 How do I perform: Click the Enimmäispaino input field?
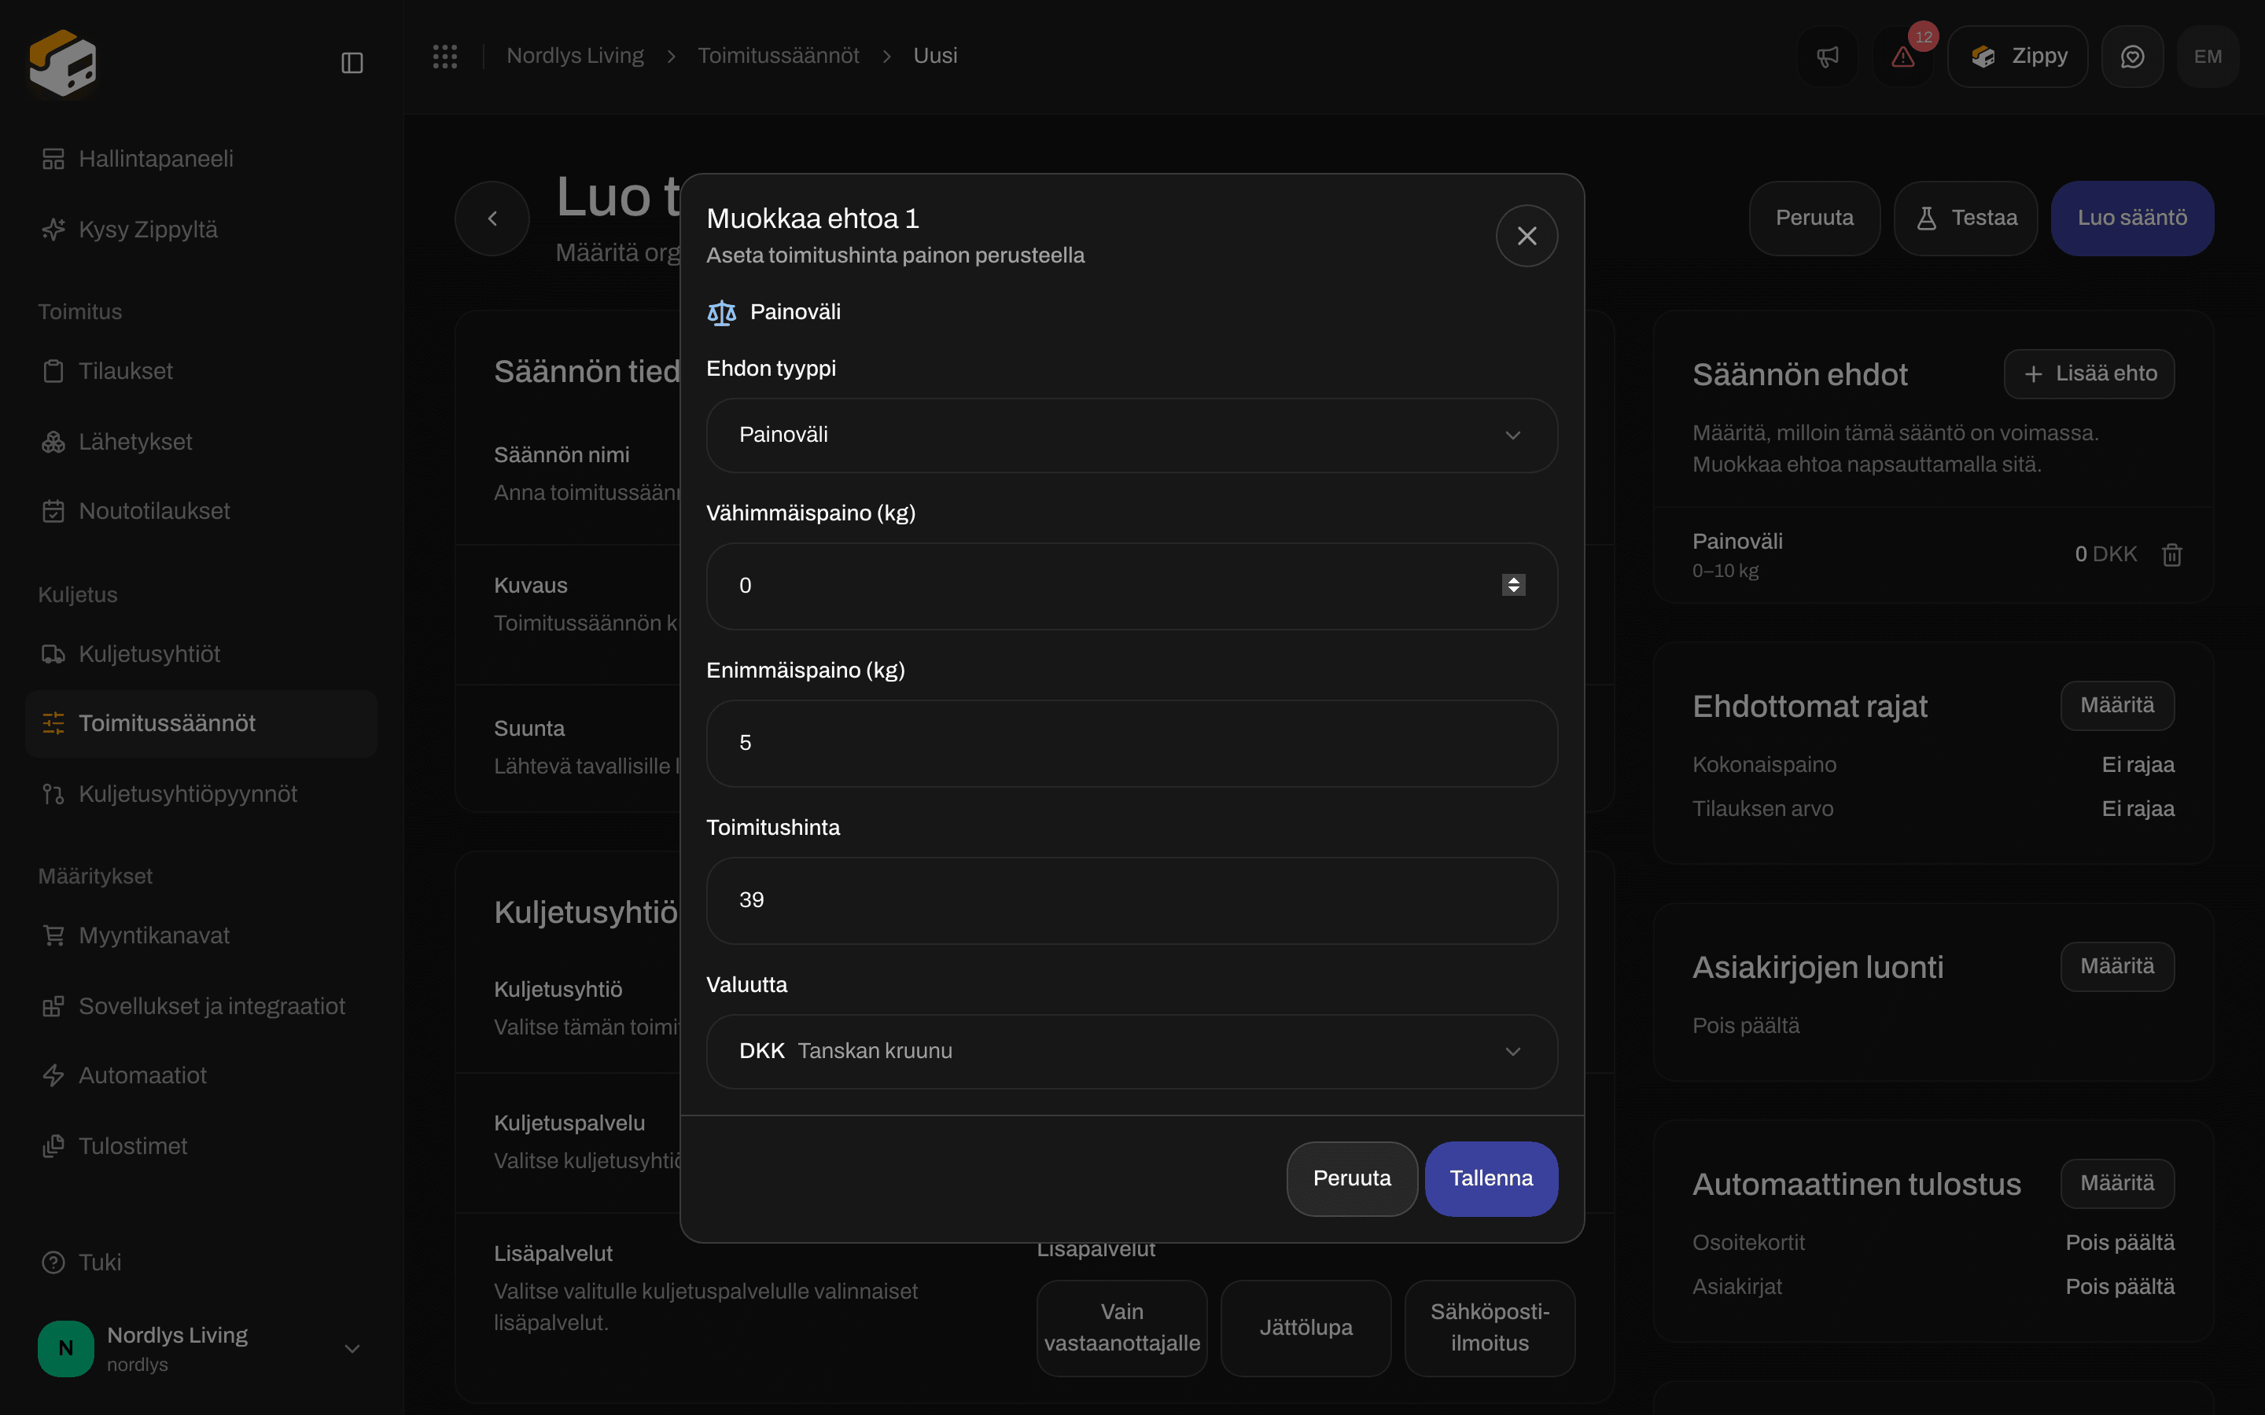coord(1132,743)
